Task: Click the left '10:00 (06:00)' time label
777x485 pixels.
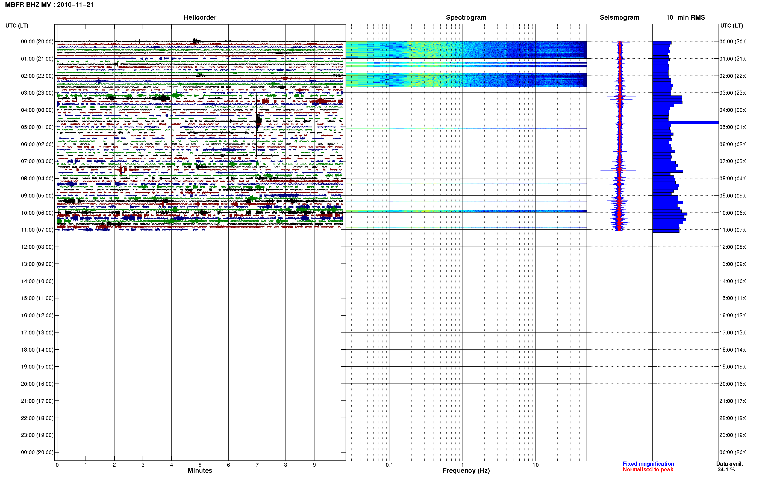Action: click(37, 213)
